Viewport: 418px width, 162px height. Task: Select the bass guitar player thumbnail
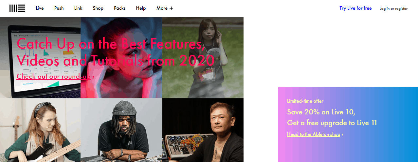40,130
